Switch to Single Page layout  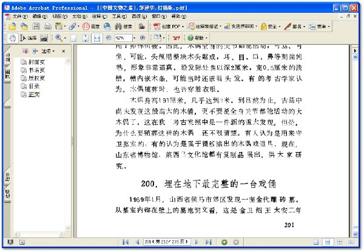316,242
